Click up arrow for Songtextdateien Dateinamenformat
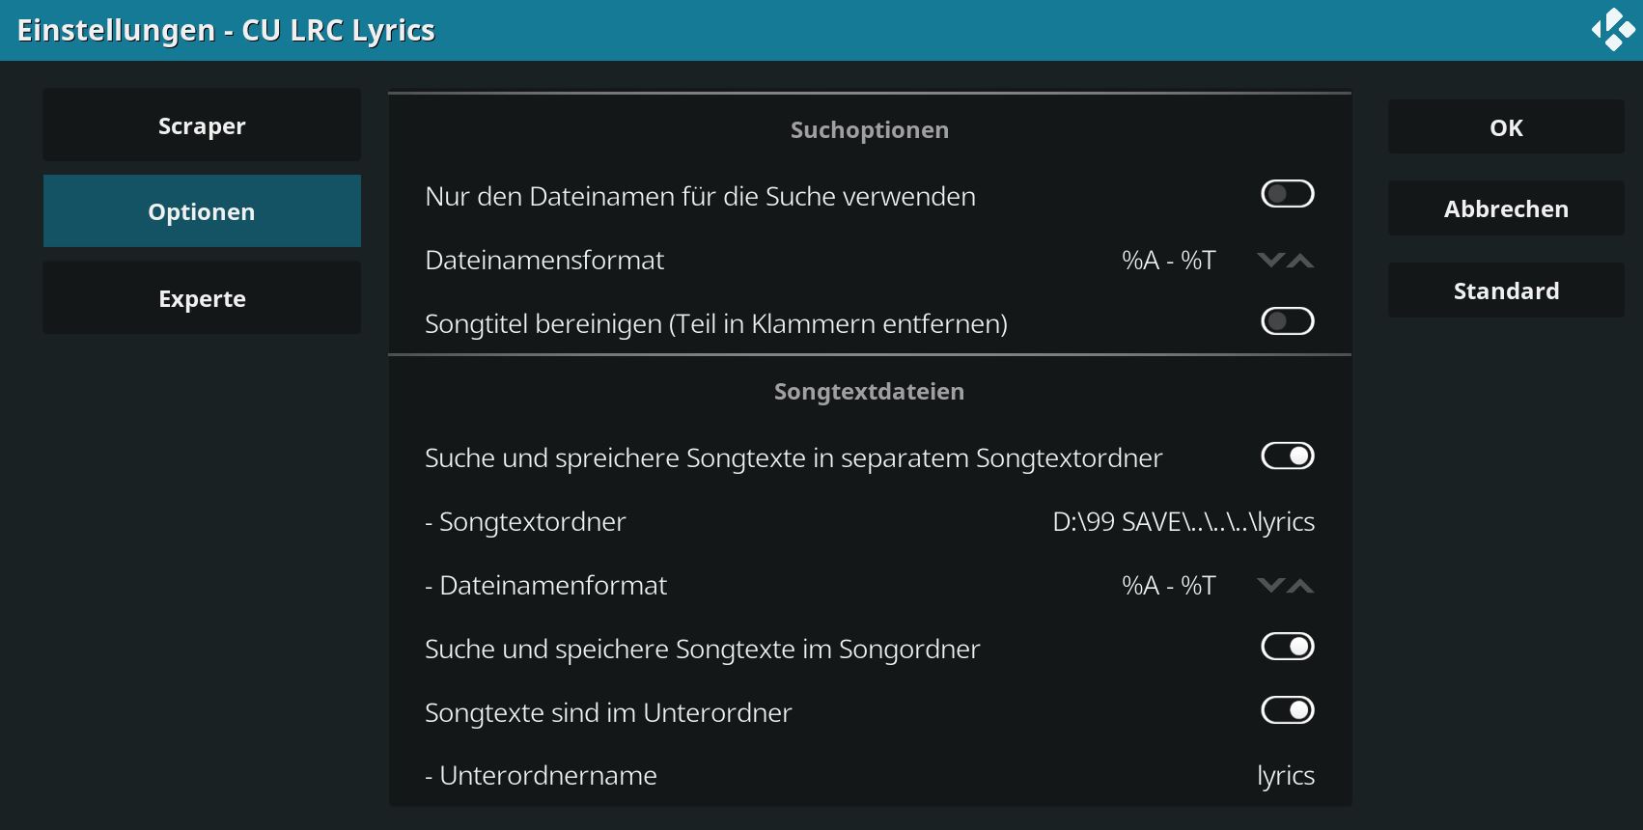1643x830 pixels. click(1300, 586)
